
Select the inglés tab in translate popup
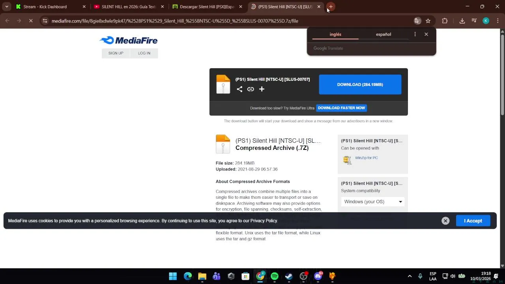[335, 34]
